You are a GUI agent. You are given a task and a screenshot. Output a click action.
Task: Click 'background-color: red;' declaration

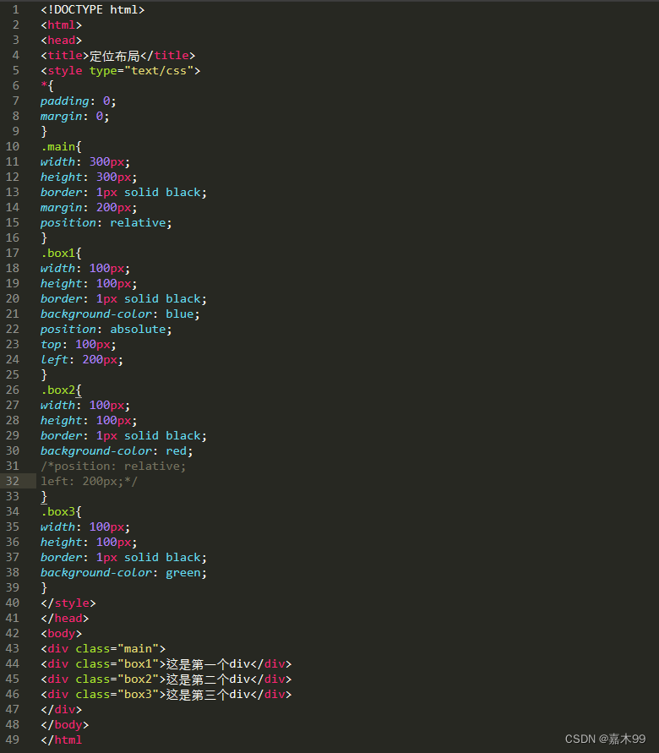(x=117, y=451)
